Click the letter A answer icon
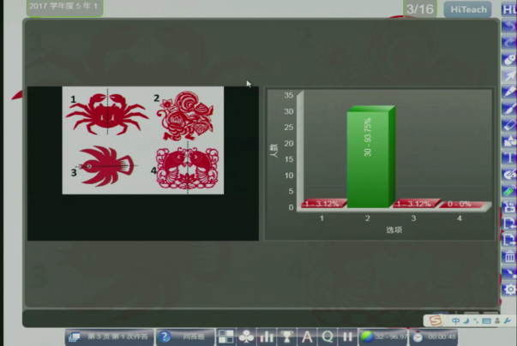The height and width of the screenshot is (346, 517). 307,337
